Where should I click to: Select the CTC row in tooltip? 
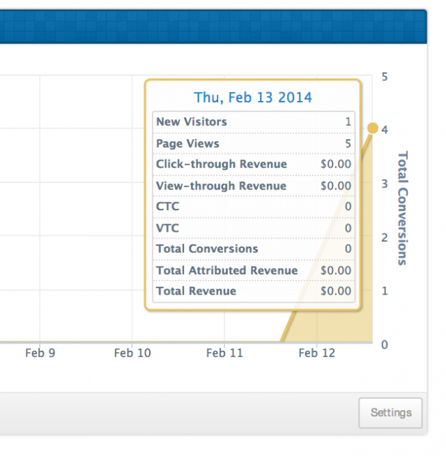point(253,207)
